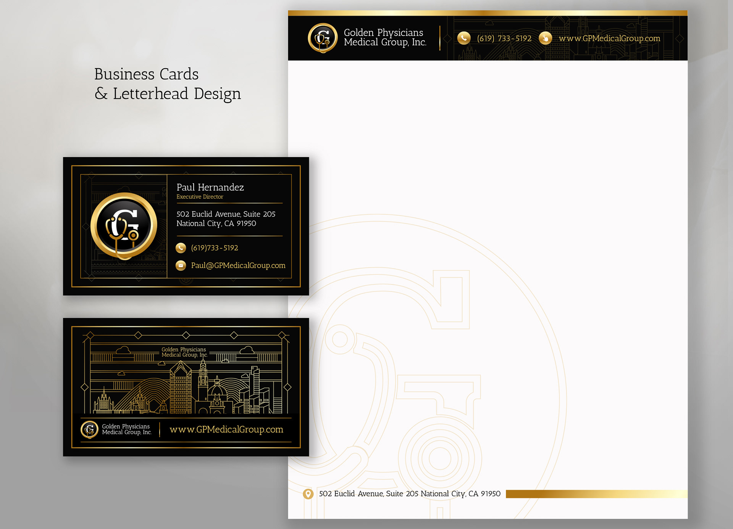
Task: Click the Paul@GPMedicalGroup.com email address
Action: click(x=238, y=265)
